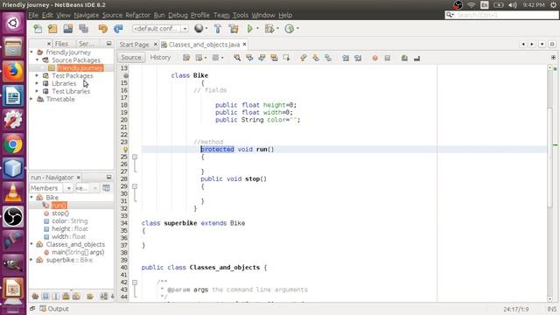Viewport: 560px width, 315px height.
Task: Open the default config combo box
Action: pos(160,29)
